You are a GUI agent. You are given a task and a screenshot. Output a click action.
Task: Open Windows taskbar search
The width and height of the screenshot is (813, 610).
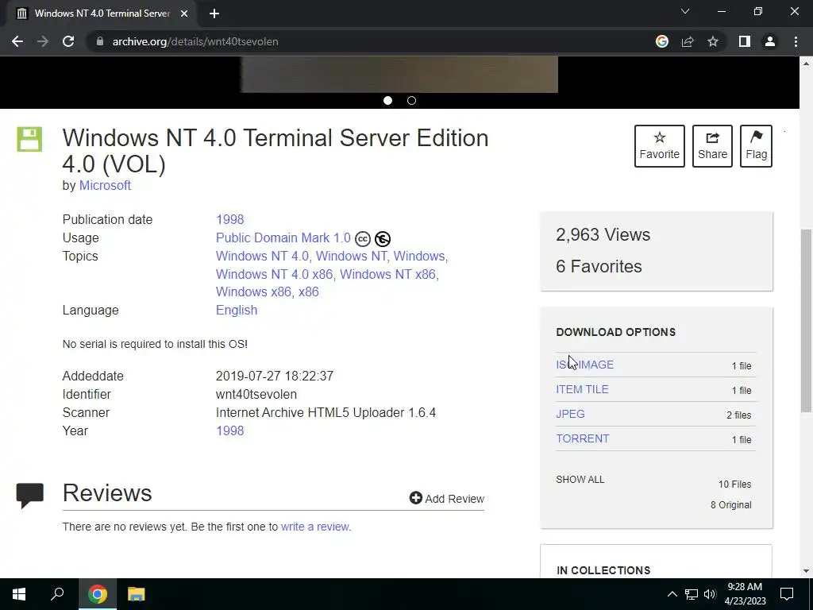point(57,594)
